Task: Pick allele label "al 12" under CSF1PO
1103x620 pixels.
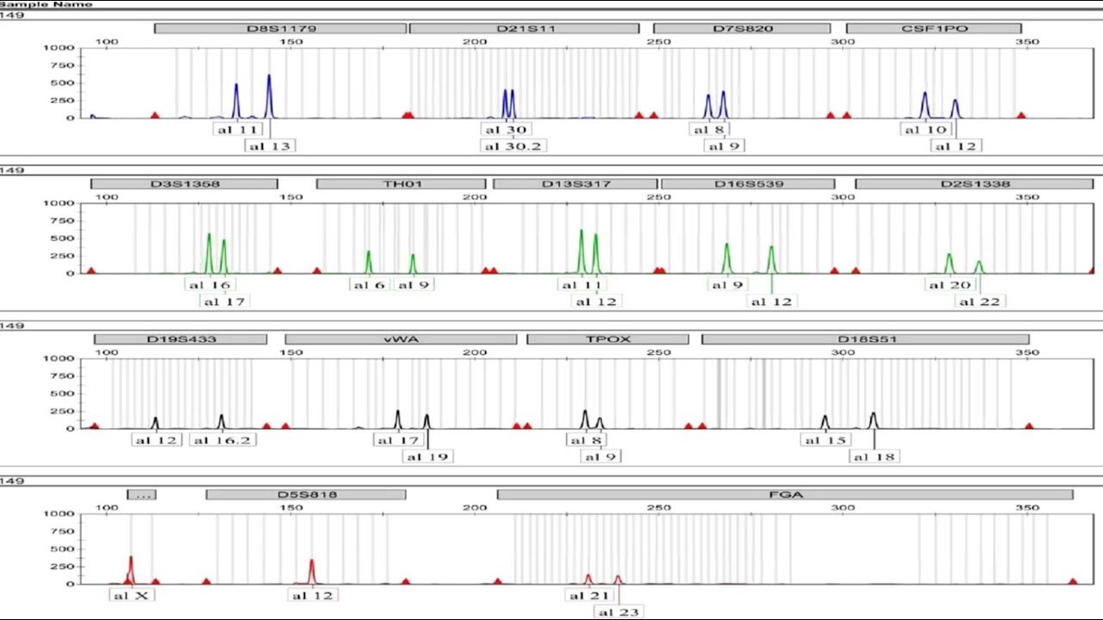Action: point(956,146)
